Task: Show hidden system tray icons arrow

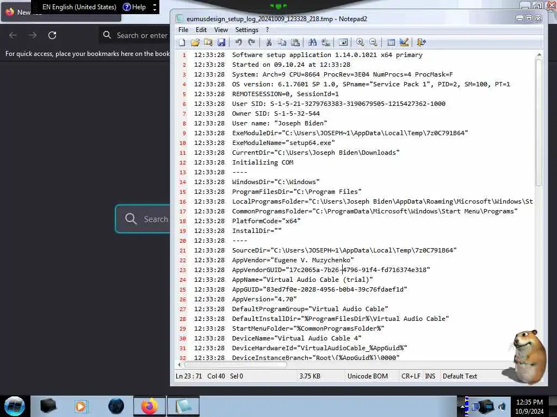Action: pyautogui.click(x=462, y=407)
